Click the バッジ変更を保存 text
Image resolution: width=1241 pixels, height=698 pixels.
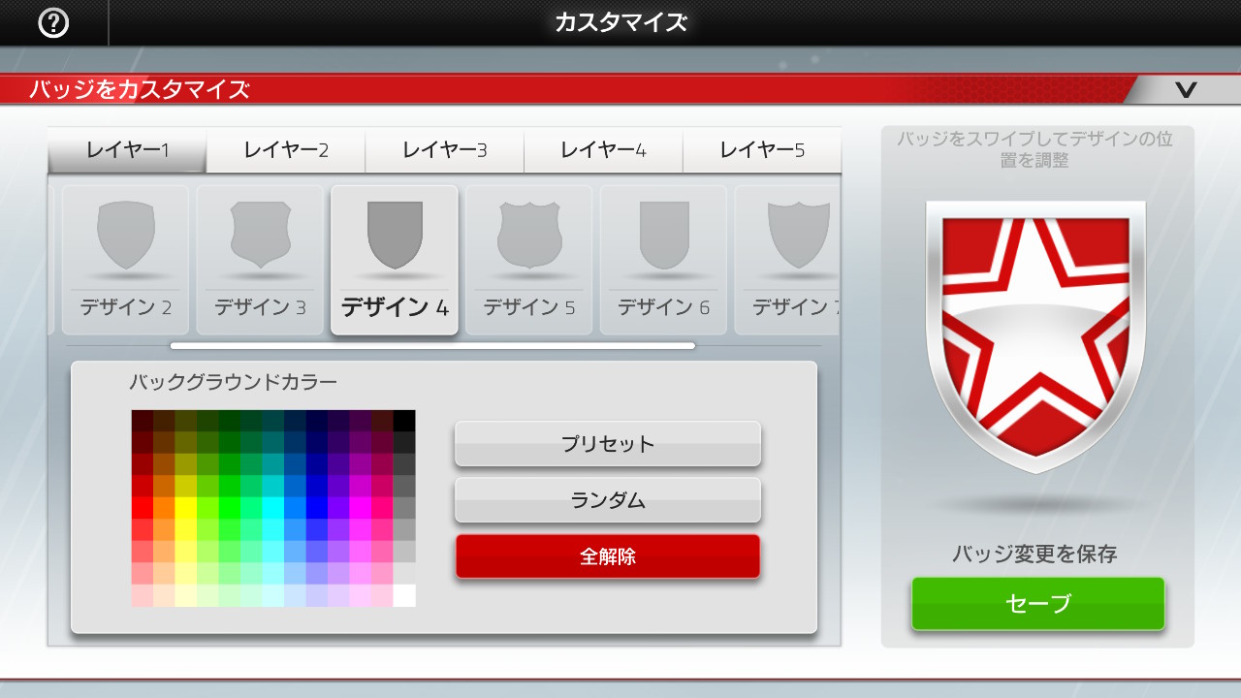(x=1034, y=555)
